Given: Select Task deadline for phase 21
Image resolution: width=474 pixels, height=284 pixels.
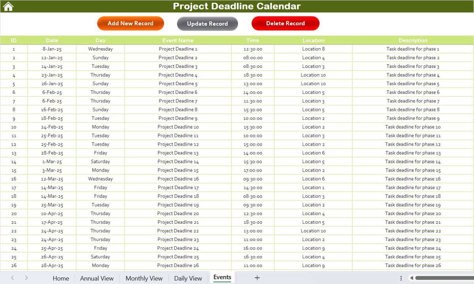Looking at the screenshot, I should click(413, 222).
